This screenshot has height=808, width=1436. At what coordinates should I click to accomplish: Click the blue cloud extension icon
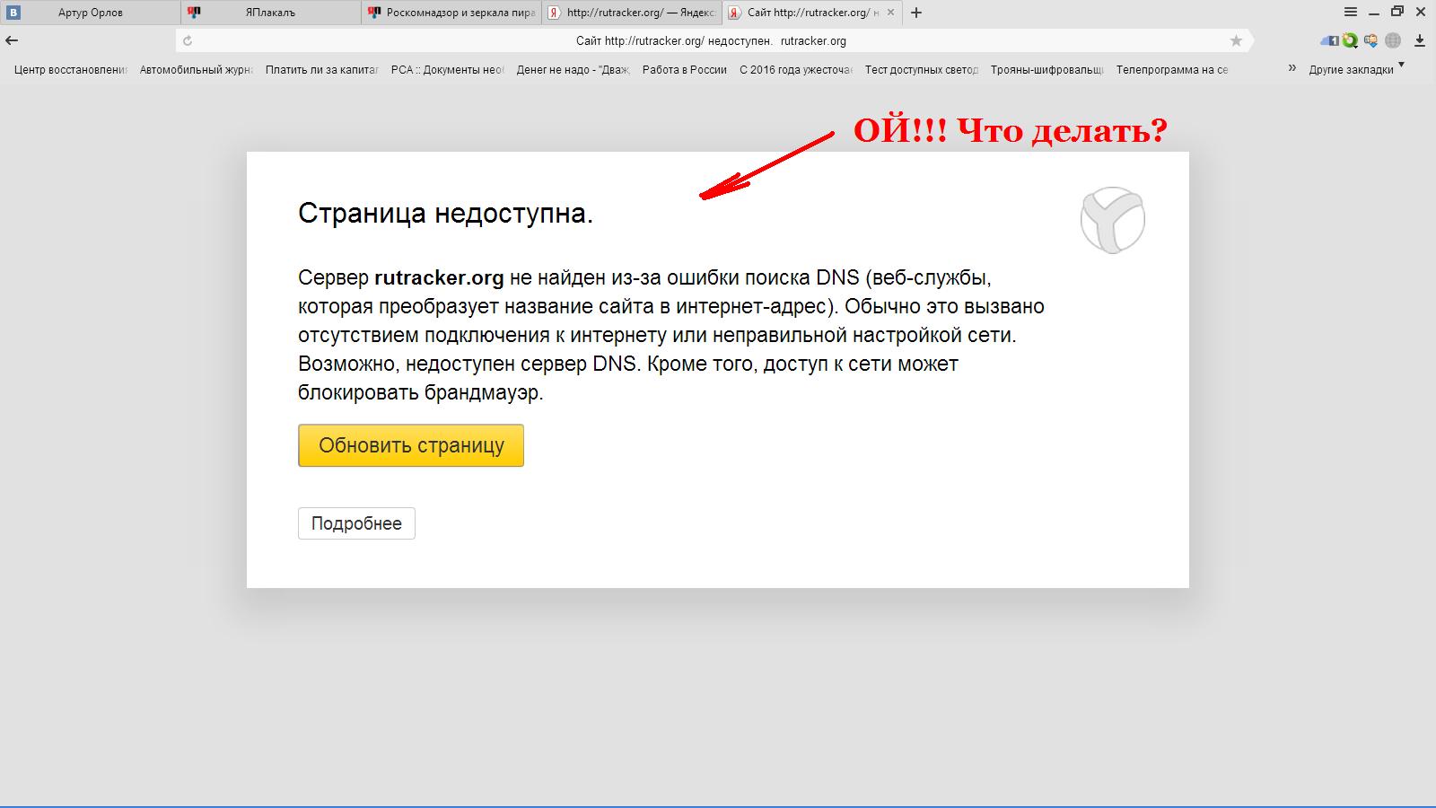point(1328,40)
